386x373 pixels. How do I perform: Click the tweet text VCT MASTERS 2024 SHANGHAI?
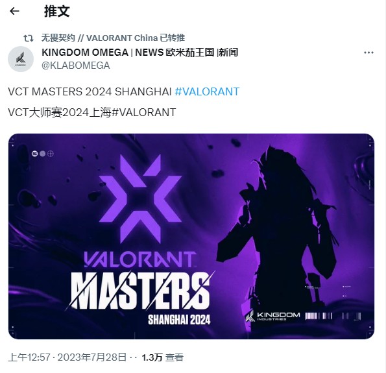[90, 91]
